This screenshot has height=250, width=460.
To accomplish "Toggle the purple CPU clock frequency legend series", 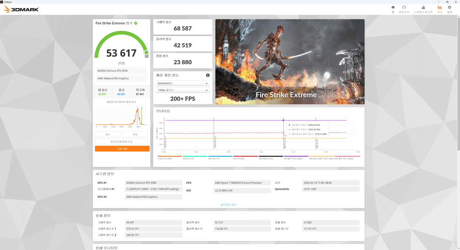I will point(296,157).
